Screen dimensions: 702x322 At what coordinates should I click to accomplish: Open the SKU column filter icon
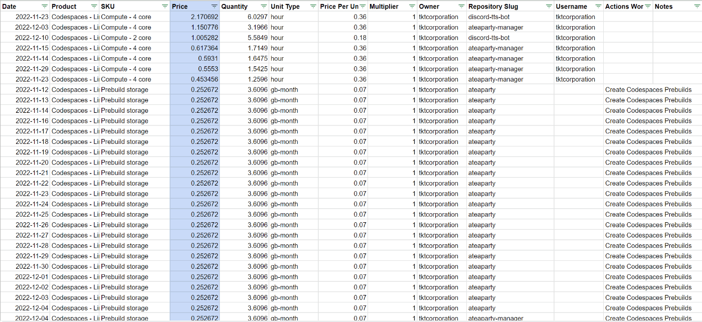tap(164, 7)
